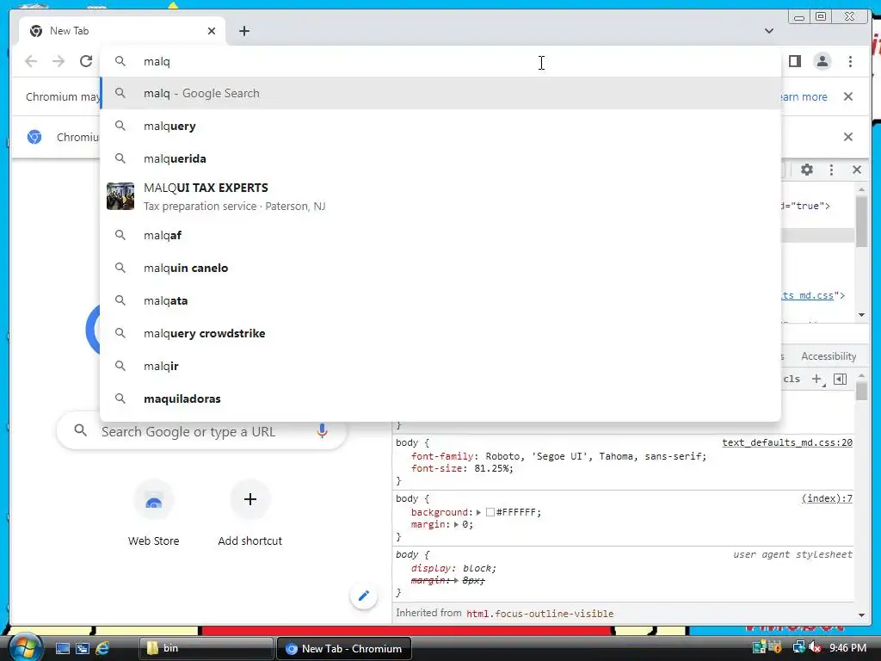Toggle the .cls element classes button
This screenshot has height=661, width=881.
[x=792, y=379]
